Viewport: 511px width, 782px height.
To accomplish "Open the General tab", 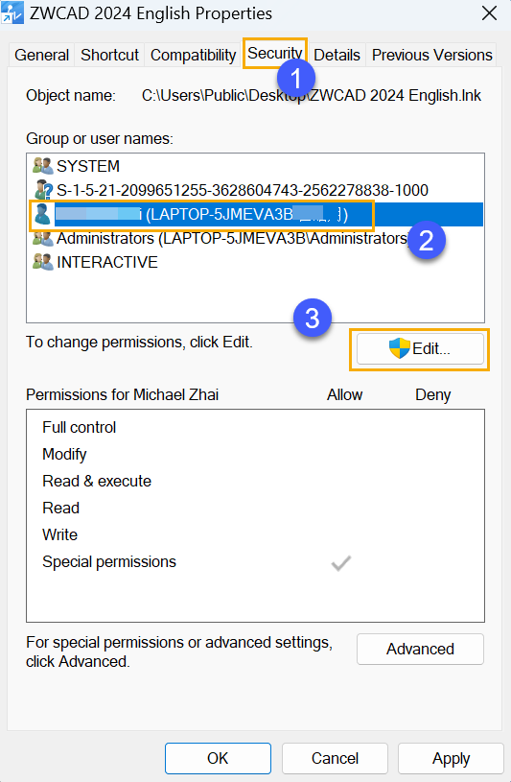I will click(x=42, y=55).
